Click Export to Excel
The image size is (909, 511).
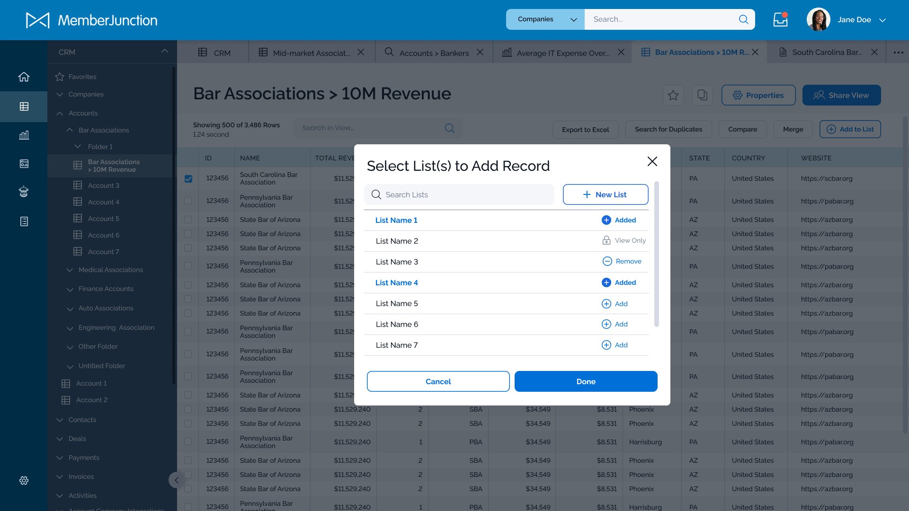pos(585,129)
